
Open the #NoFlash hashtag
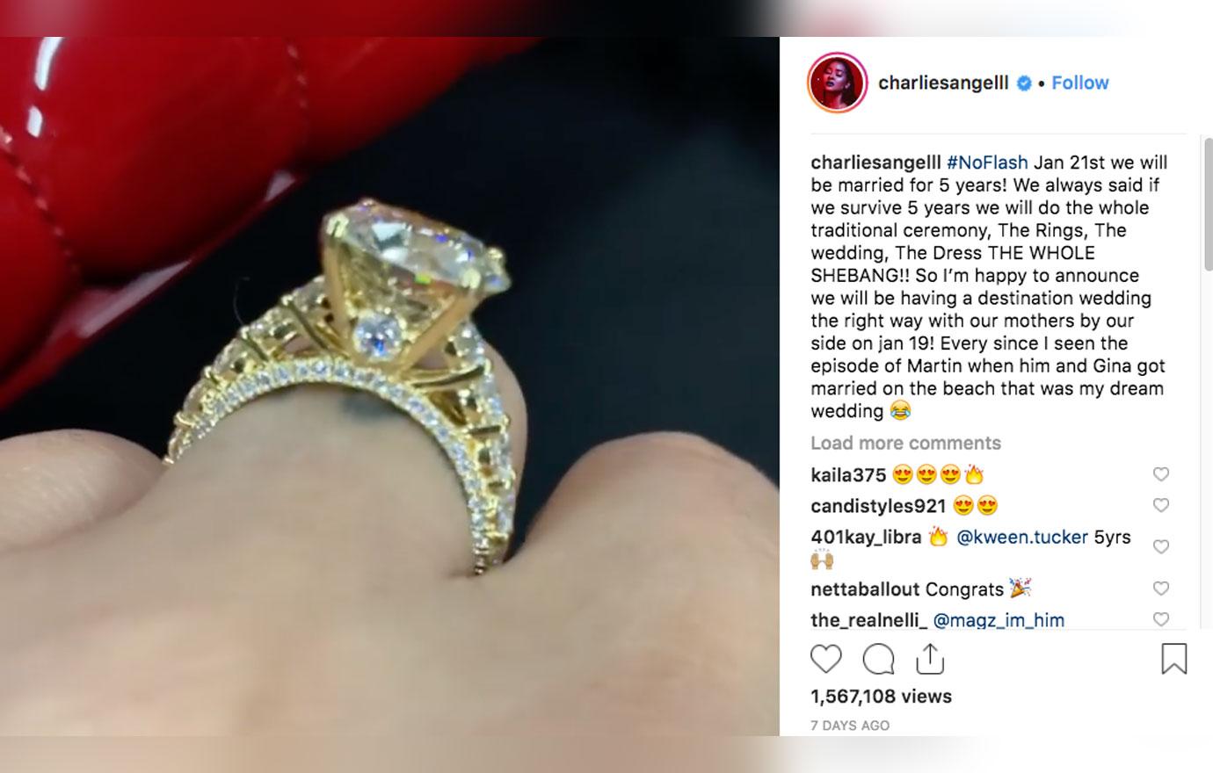(987, 163)
